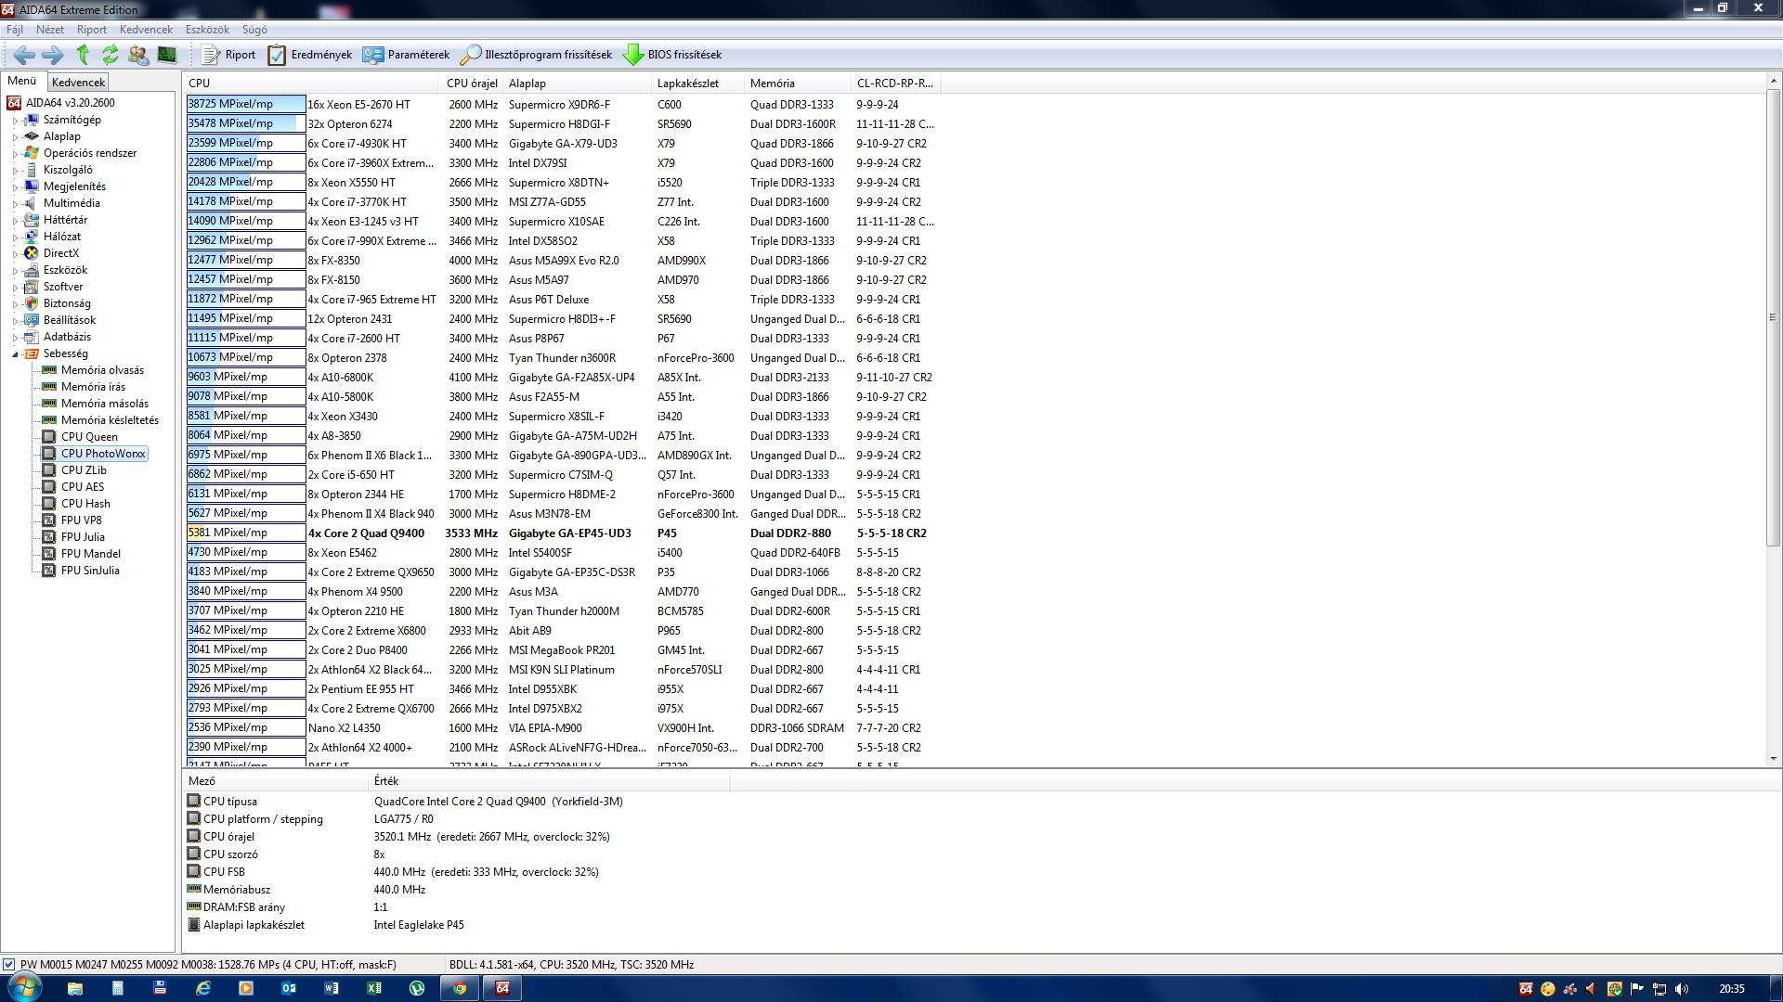The width and height of the screenshot is (1783, 1002).
Task: Switch to the Menü tab
Action: (x=22, y=81)
